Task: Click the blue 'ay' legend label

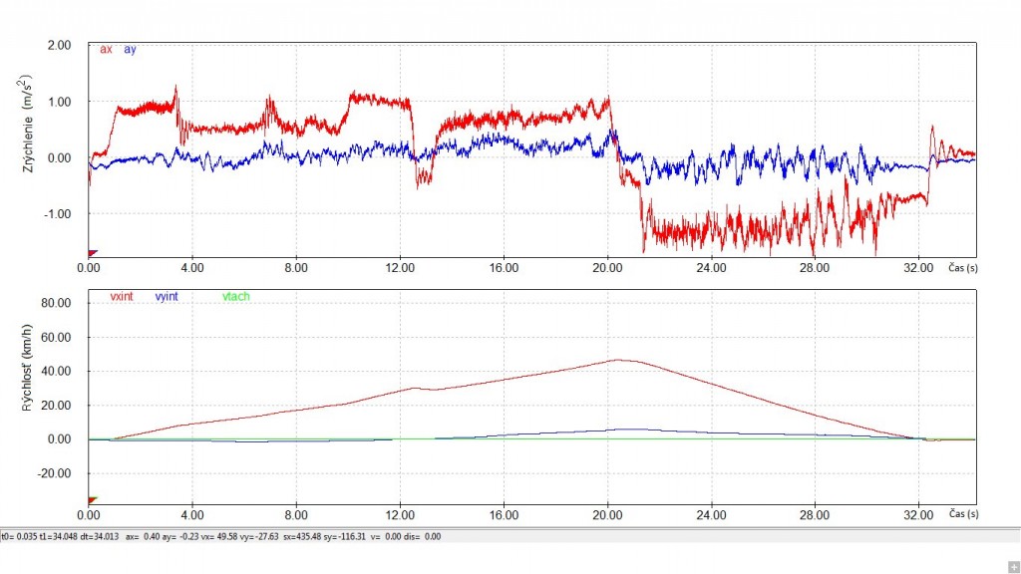Action: [x=130, y=50]
